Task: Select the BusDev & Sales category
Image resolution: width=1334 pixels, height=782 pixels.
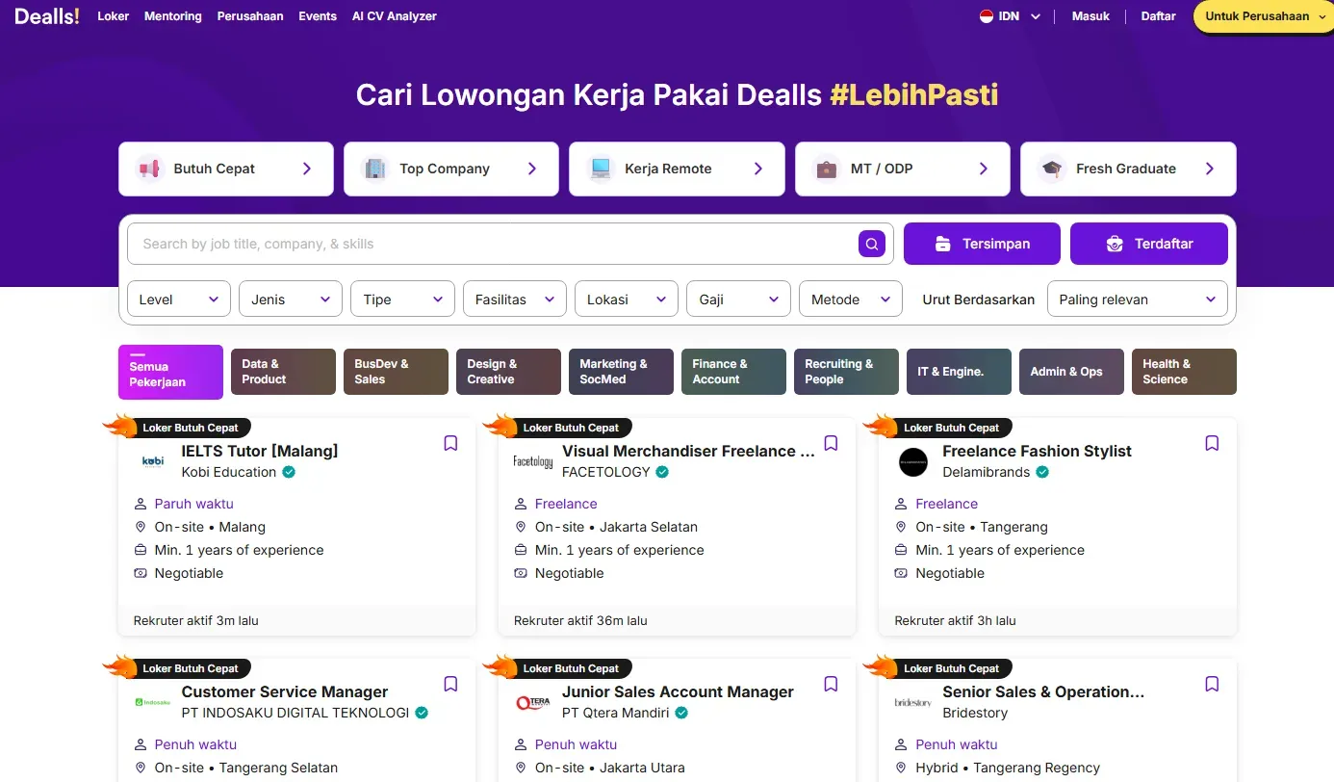Action: 396,372
